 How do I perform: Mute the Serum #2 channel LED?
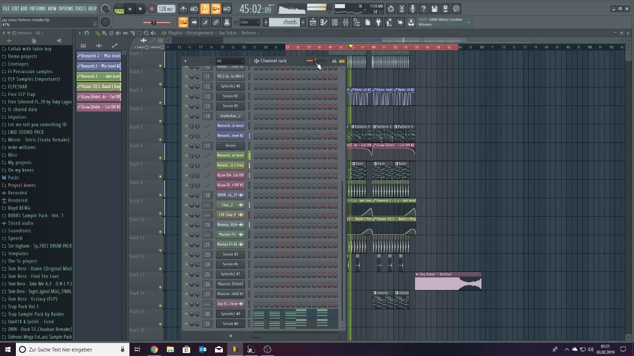(186, 96)
